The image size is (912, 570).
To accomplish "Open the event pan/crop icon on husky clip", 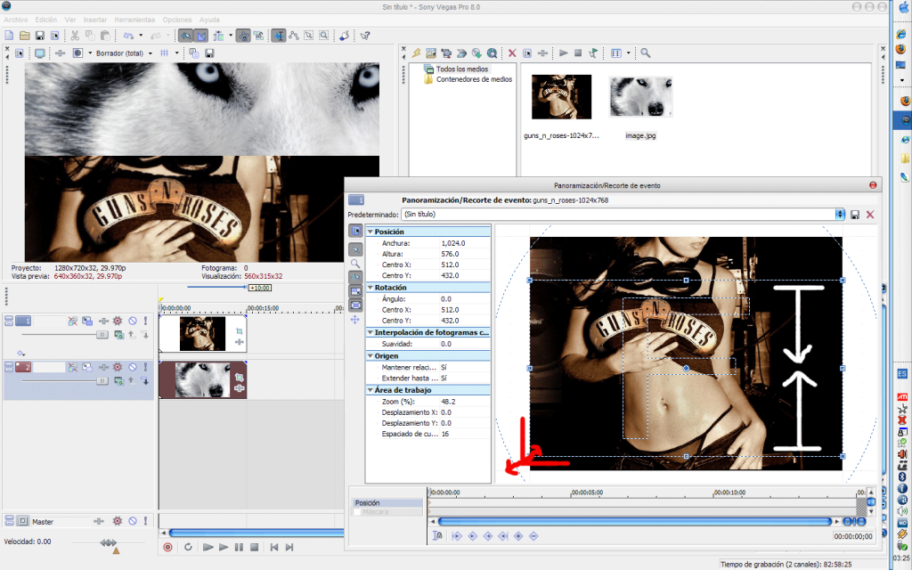I will tap(239, 378).
